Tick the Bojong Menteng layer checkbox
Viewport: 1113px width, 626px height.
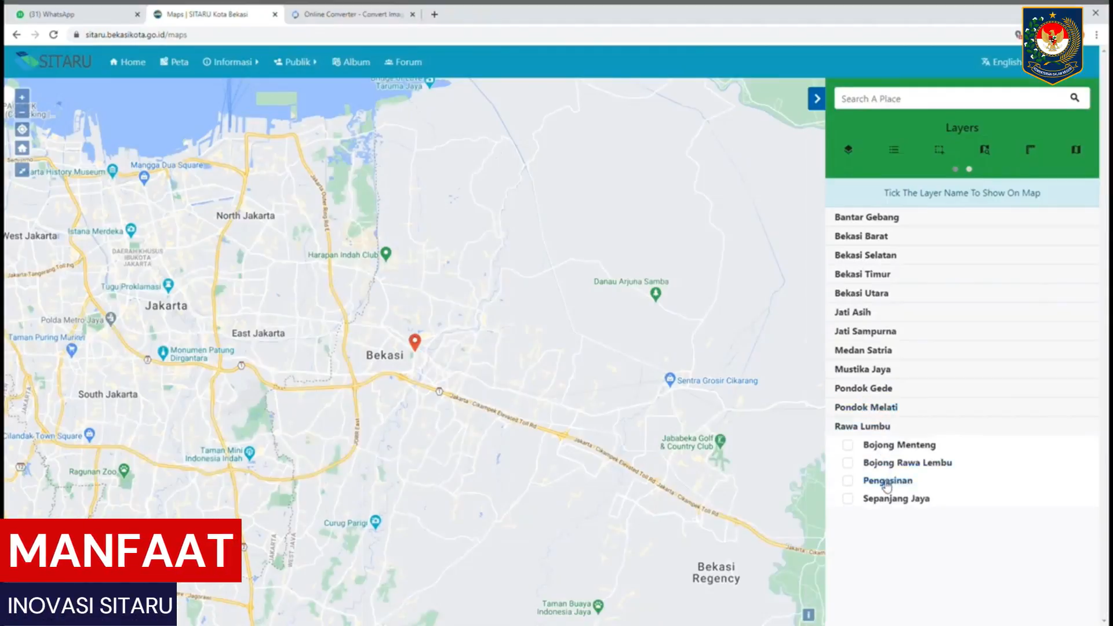(848, 445)
